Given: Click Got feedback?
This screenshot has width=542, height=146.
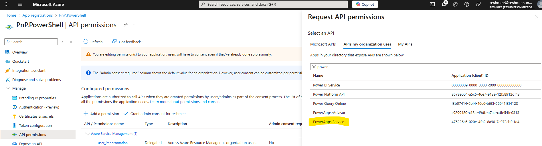Looking at the screenshot, I should 127,42.
